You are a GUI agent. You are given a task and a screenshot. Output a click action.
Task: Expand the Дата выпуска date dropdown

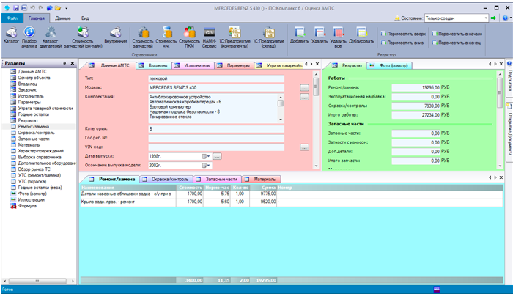click(206, 156)
